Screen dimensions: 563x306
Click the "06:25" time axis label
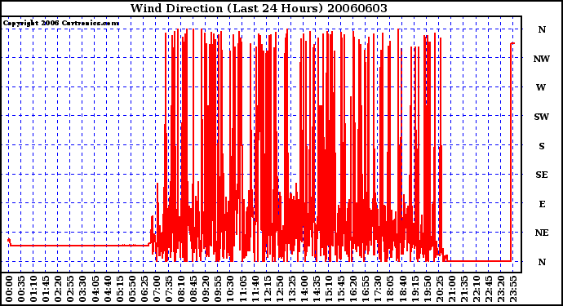[x=144, y=289]
